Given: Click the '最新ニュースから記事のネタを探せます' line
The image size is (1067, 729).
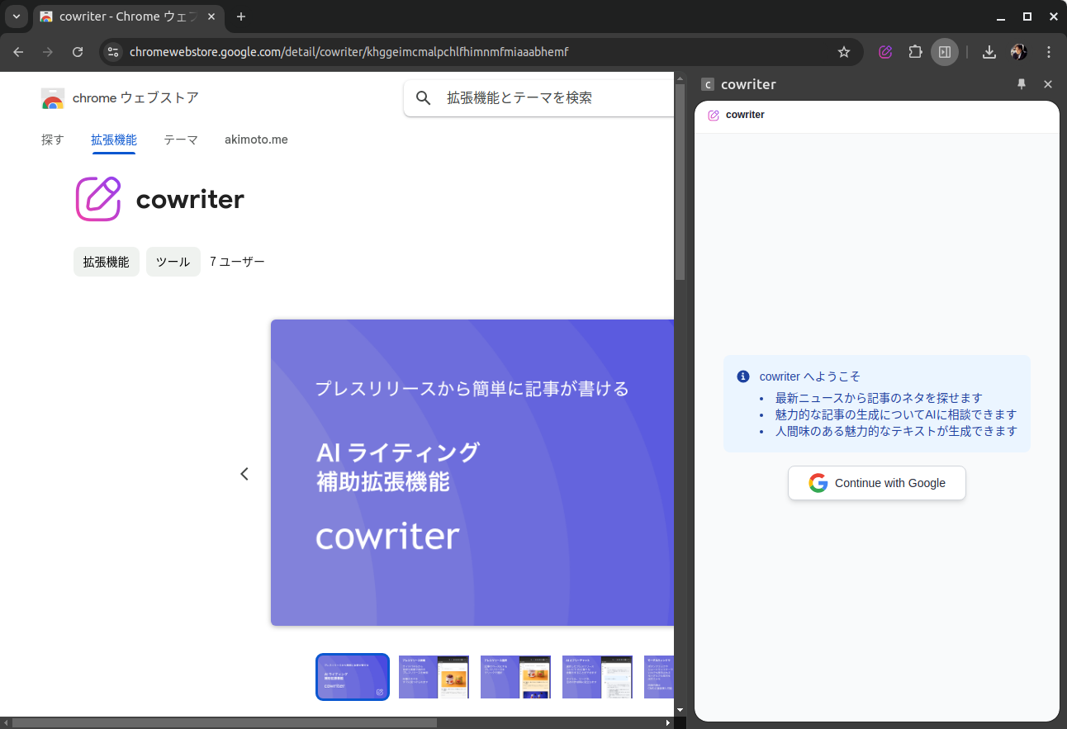Looking at the screenshot, I should 879,398.
